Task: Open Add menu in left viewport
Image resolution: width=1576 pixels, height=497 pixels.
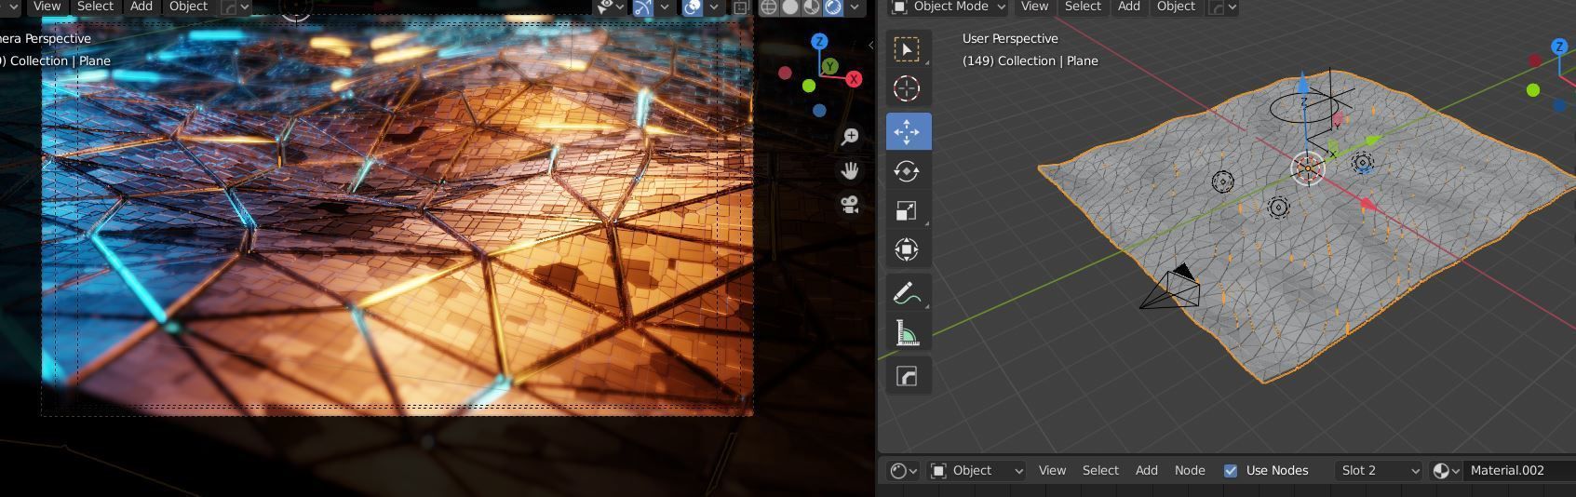Action: [x=141, y=7]
